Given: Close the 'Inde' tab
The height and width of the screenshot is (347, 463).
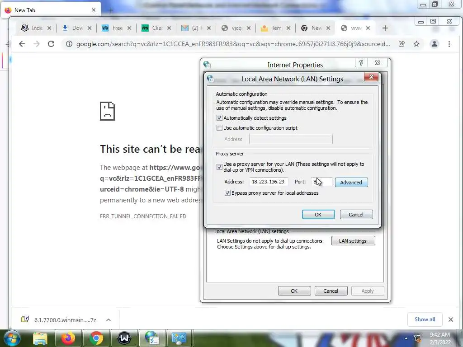Looking at the screenshot, I should pos(49,28).
